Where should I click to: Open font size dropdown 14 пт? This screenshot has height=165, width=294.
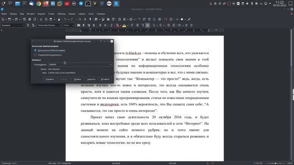(73, 25)
